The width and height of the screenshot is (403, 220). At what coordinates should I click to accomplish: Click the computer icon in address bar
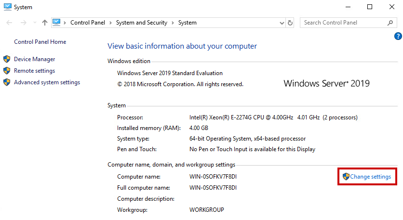tap(56, 23)
